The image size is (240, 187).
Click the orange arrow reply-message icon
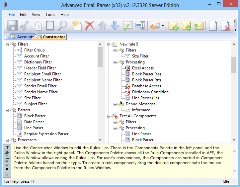click(x=155, y=26)
